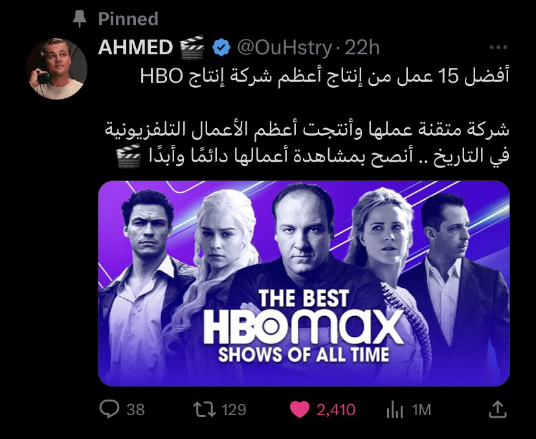This screenshot has height=439, width=536.
Task: Click the Pinned label text
Action: (128, 19)
